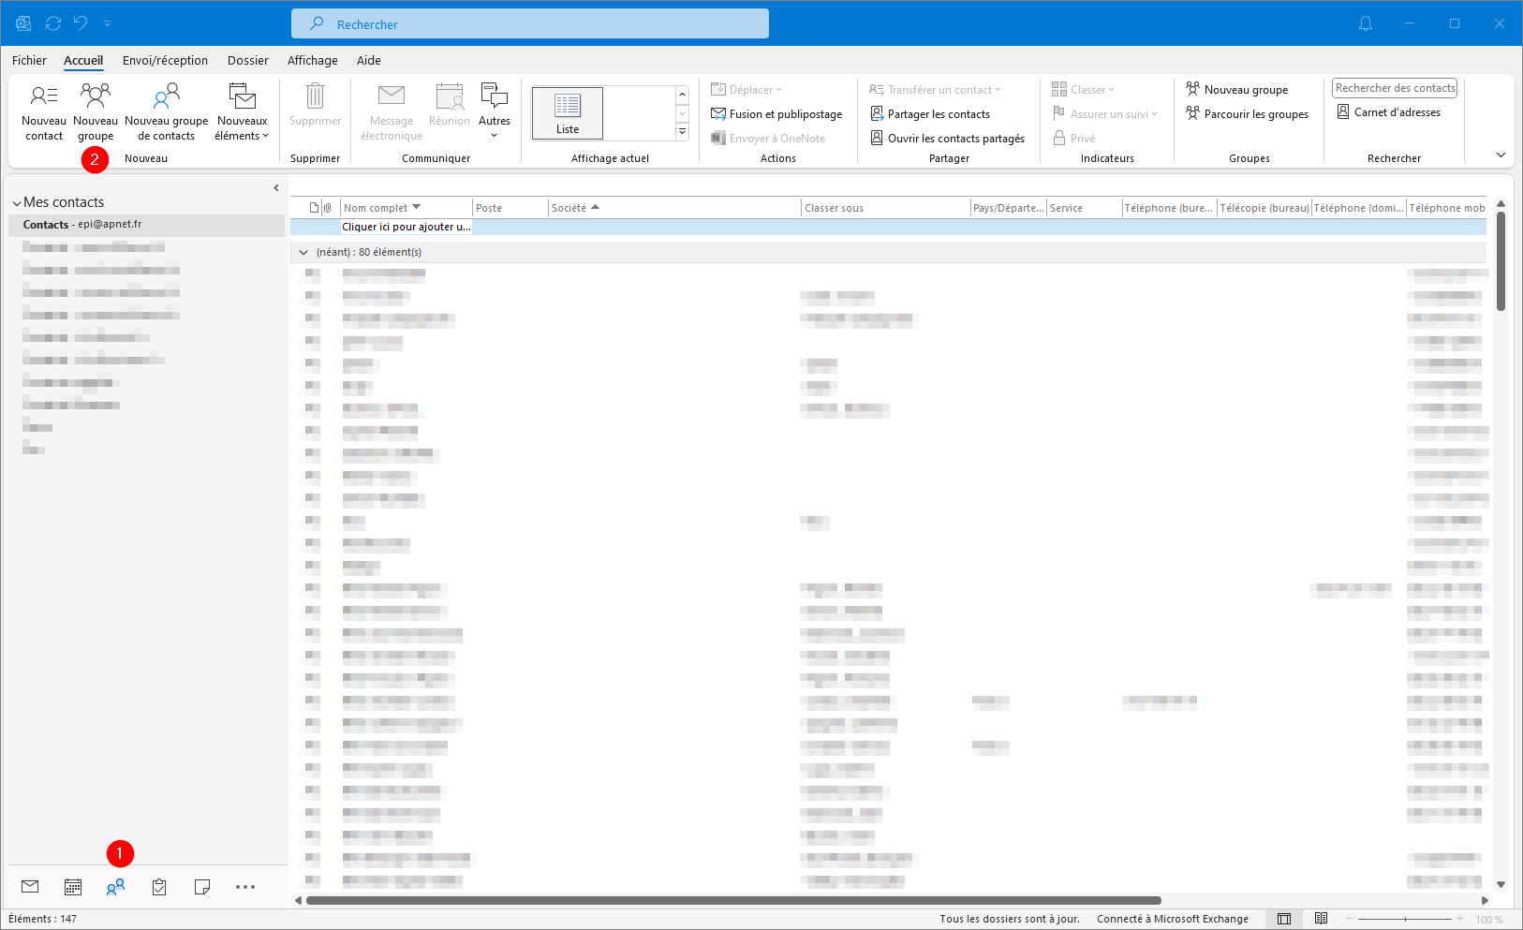Switch to People contacts icon
This screenshot has width=1523, height=930.
point(116,887)
